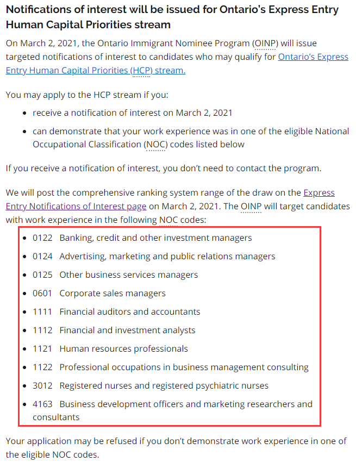This screenshot has height=462, width=356.
Task: Click the "can demonstrate that your work experience" bullet
Action: [190, 131]
